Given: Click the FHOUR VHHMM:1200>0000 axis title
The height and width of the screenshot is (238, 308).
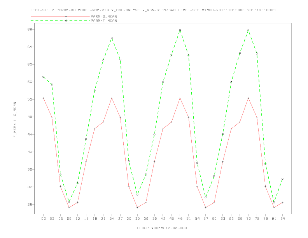Looking at the screenshot, I should (162, 228).
